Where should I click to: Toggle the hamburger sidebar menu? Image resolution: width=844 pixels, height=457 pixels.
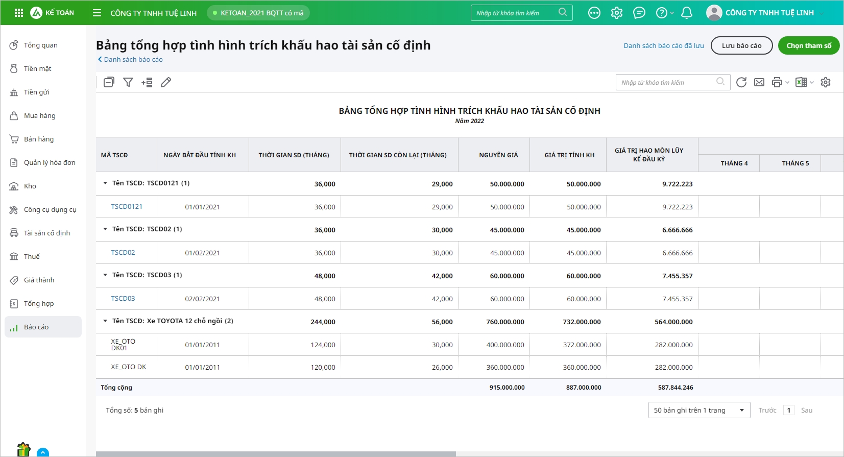coord(97,13)
